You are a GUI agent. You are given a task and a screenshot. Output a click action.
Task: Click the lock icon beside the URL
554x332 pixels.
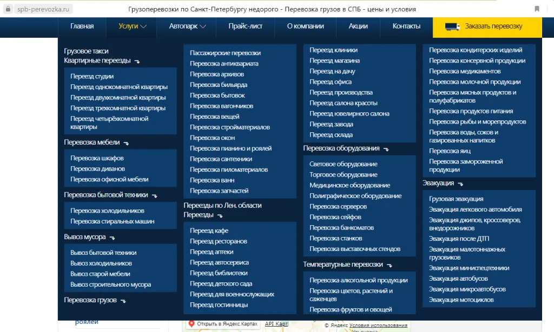[8, 9]
